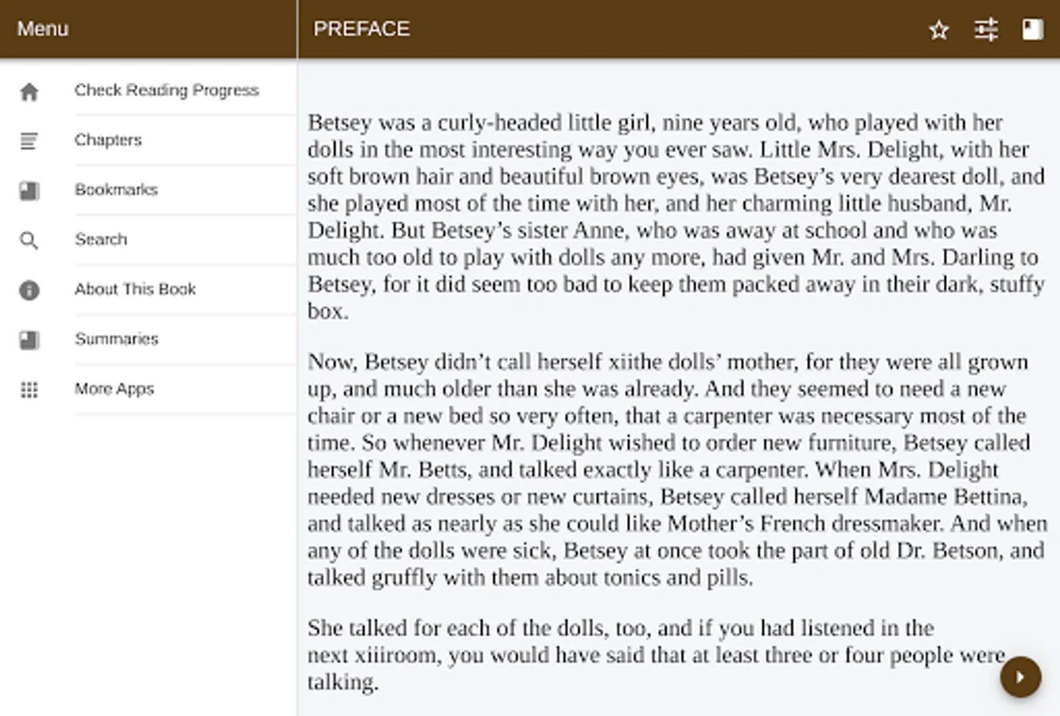Select More Apps entry

pyautogui.click(x=115, y=388)
